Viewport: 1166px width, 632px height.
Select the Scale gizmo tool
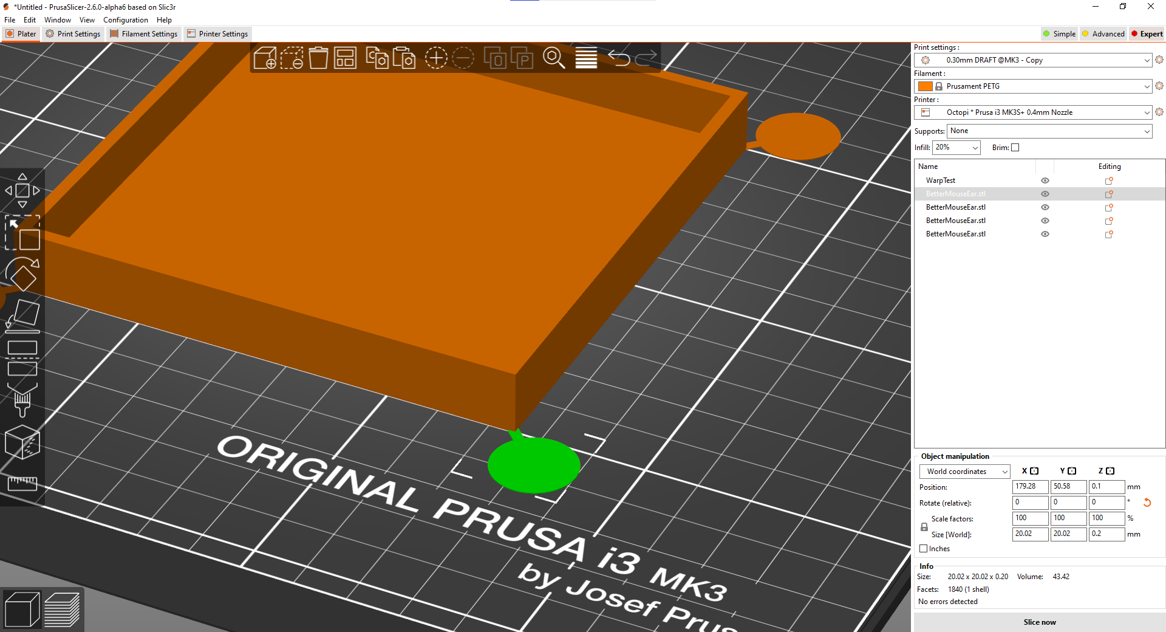[22, 233]
